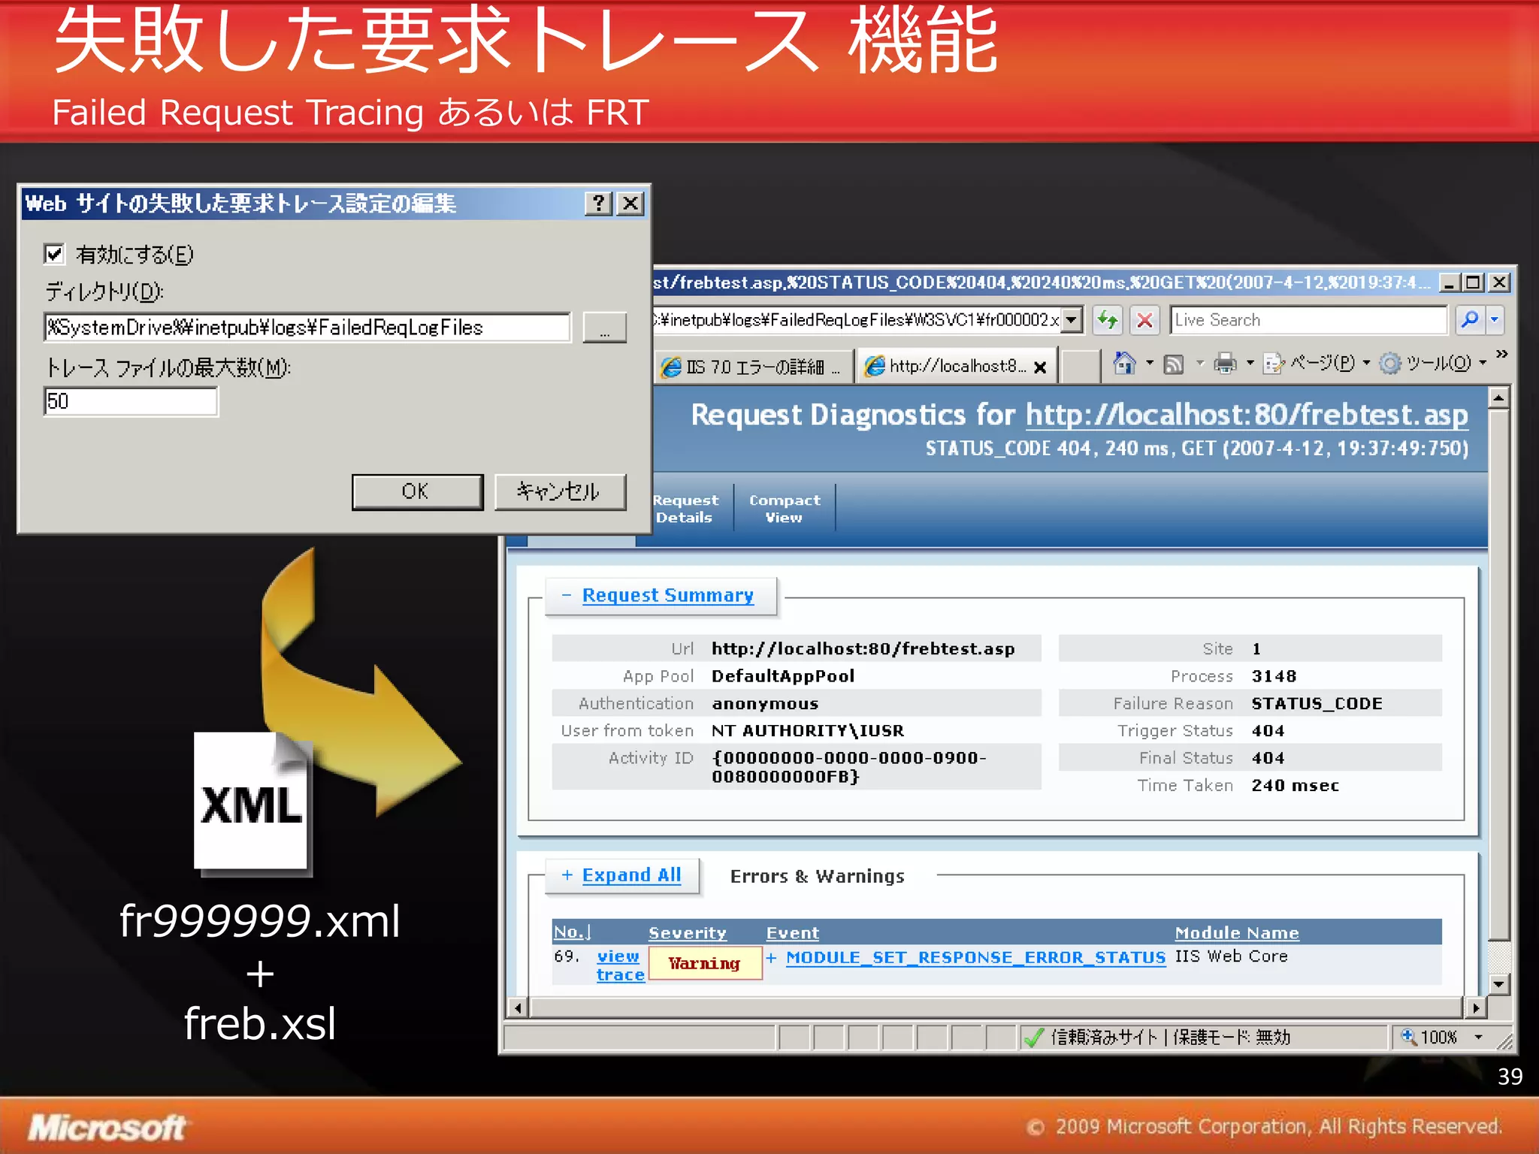Maximize the browser window
This screenshot has height=1154, width=1539.
point(1472,282)
